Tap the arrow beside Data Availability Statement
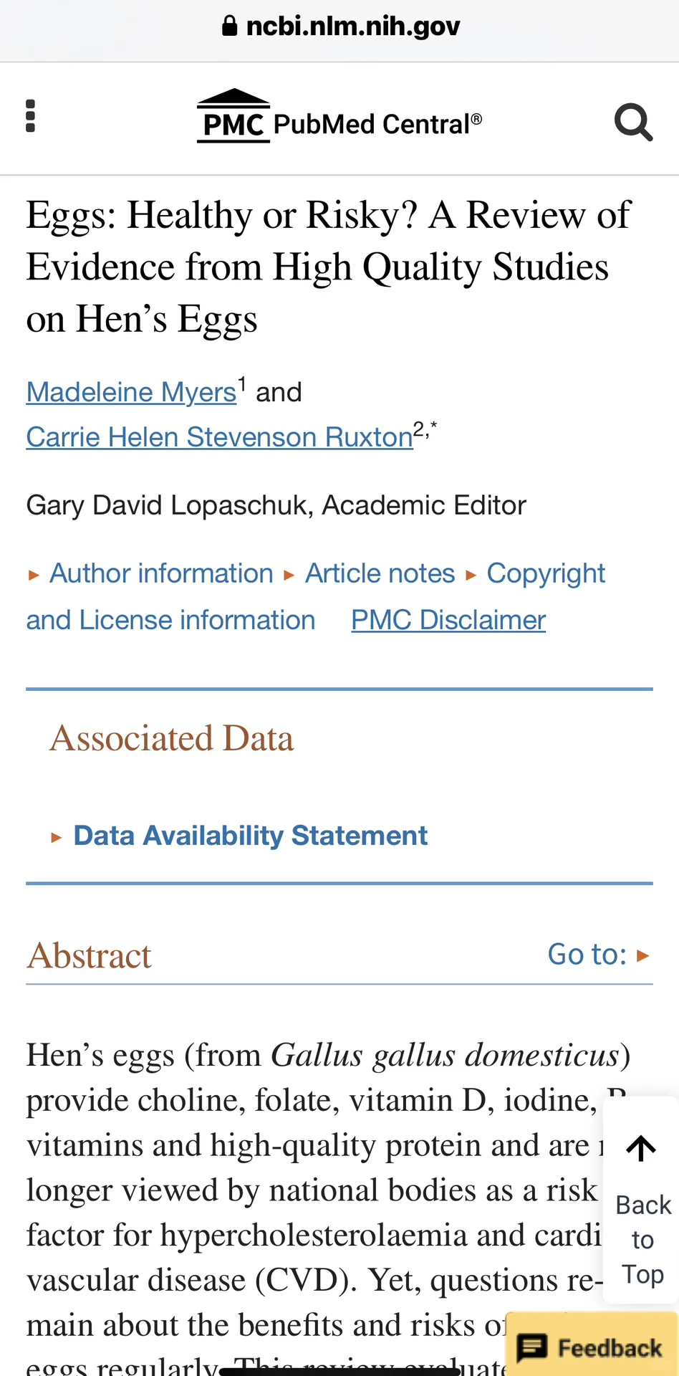 pos(57,837)
